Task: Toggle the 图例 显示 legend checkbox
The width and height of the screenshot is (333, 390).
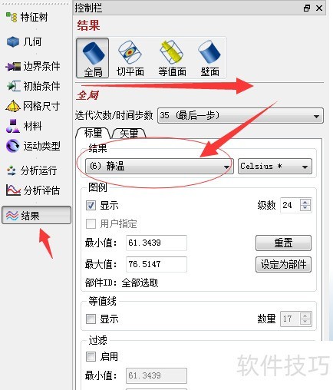Action: (x=91, y=205)
